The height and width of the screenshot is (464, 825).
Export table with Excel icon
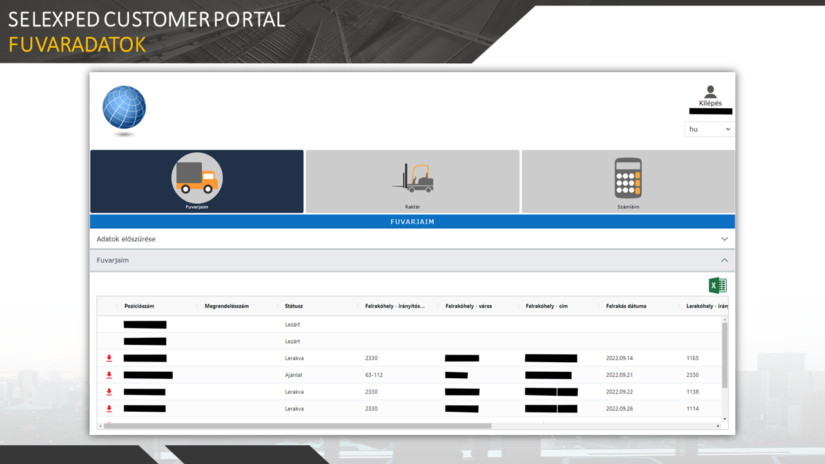pyautogui.click(x=717, y=285)
